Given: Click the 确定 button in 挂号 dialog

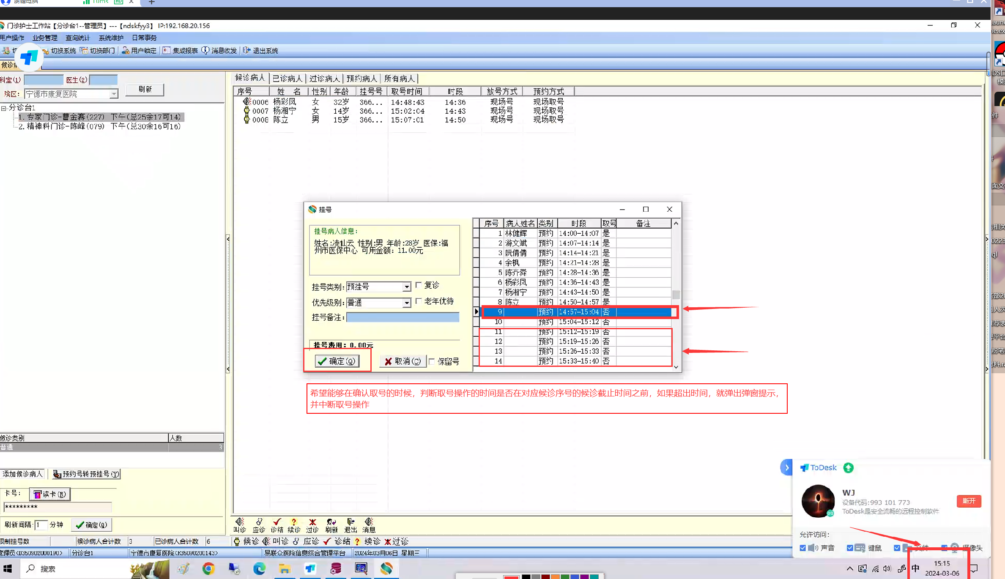Looking at the screenshot, I should (337, 361).
